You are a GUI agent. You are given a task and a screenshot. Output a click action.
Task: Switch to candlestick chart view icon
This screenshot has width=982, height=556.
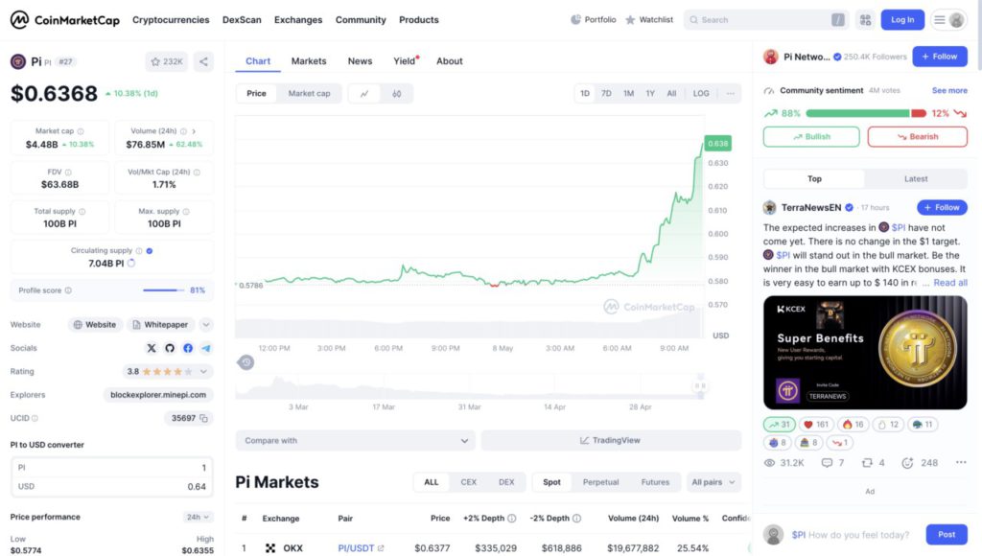397,94
